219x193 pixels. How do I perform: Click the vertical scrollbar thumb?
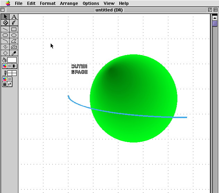pyautogui.click(x=215, y=23)
